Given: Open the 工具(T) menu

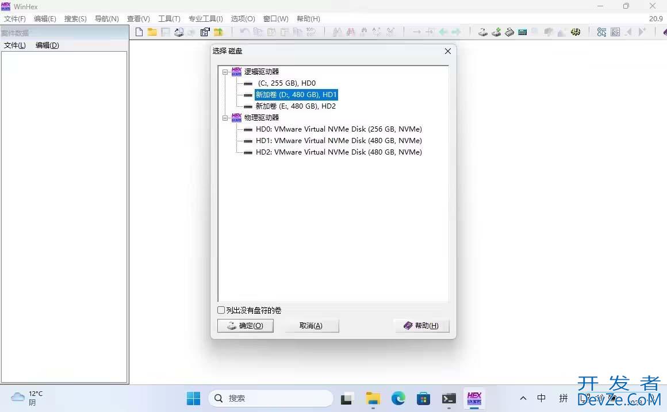Looking at the screenshot, I should (x=169, y=19).
